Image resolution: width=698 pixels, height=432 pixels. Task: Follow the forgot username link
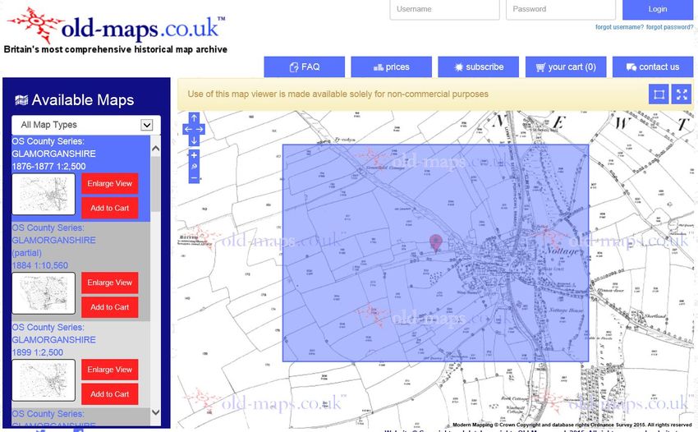[x=619, y=27]
